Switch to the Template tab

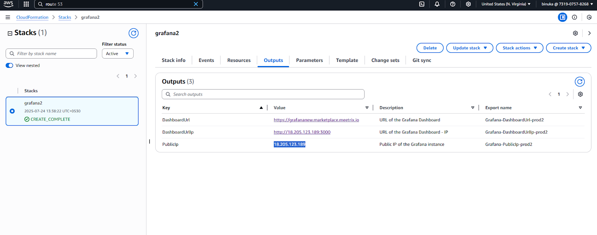click(x=347, y=60)
